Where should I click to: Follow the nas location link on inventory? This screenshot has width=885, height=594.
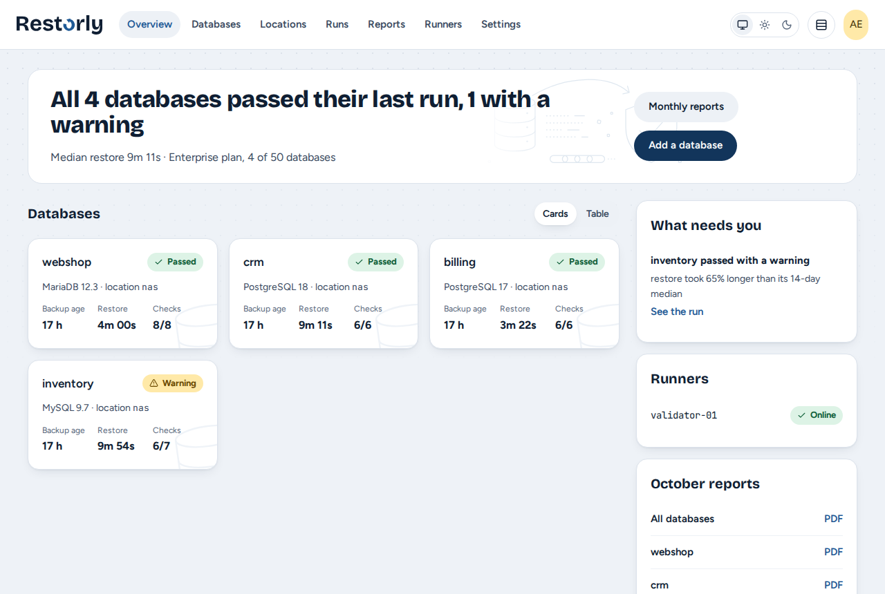[x=141, y=408]
